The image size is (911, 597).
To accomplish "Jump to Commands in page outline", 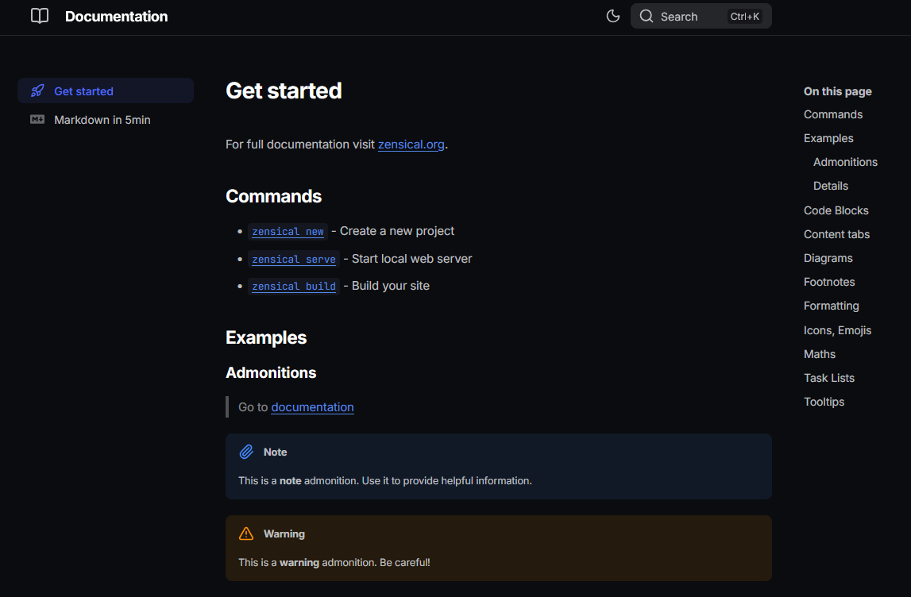I will (x=832, y=114).
